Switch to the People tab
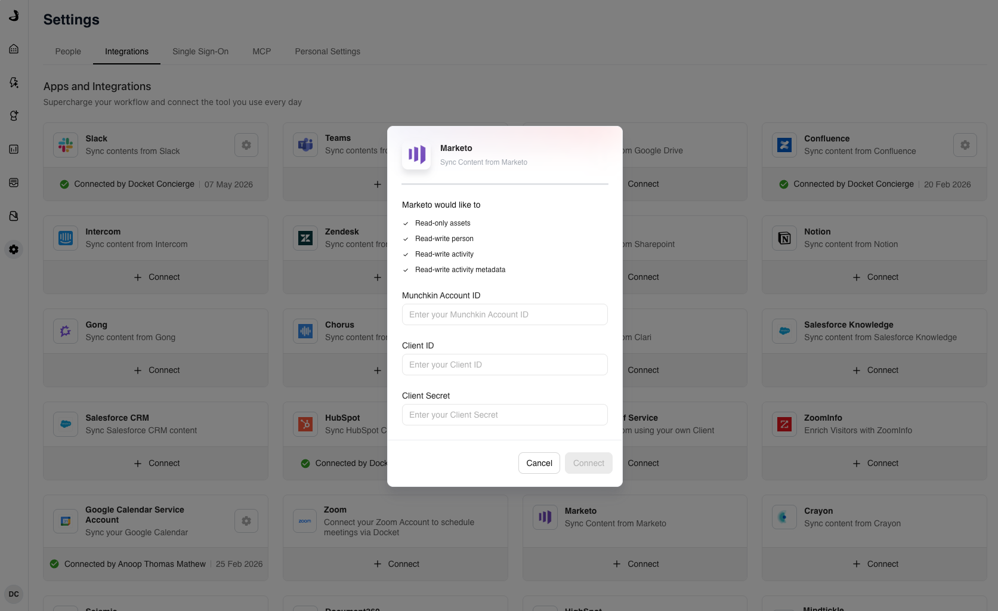Viewport: 998px width, 611px height. [68, 51]
